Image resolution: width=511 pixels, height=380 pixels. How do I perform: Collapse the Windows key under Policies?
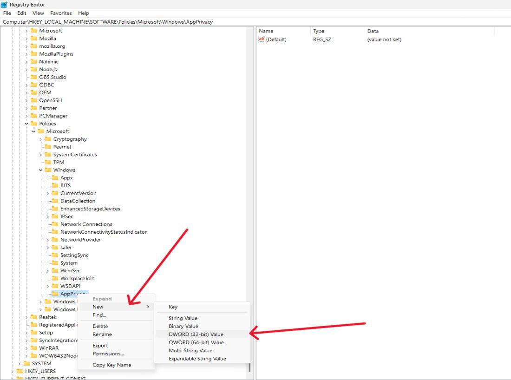41,170
